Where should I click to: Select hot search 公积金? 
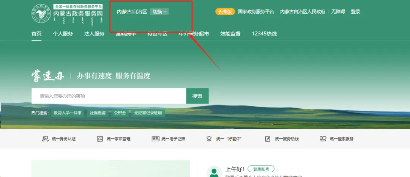coord(120,113)
